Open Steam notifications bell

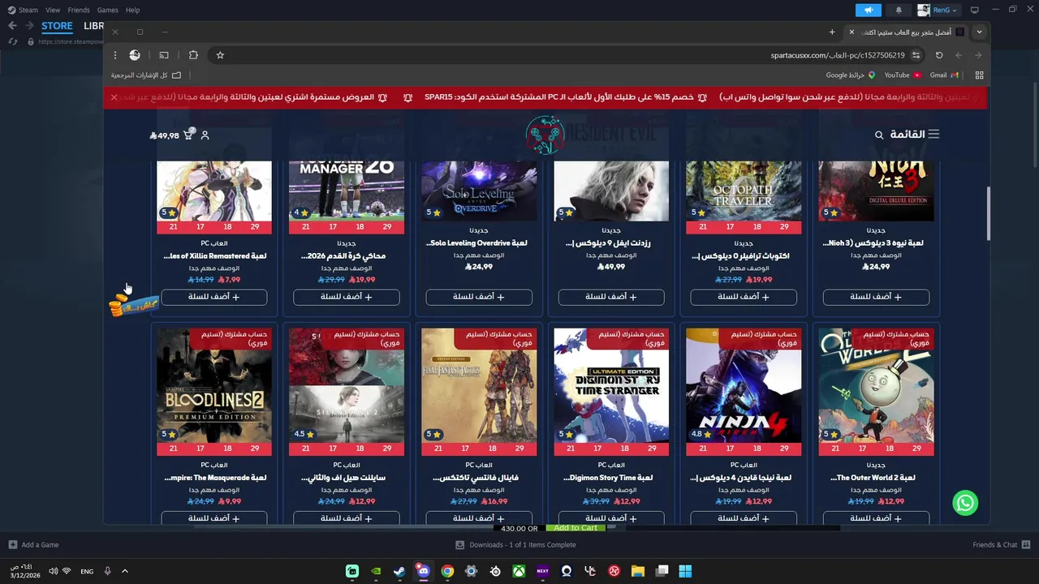899,10
